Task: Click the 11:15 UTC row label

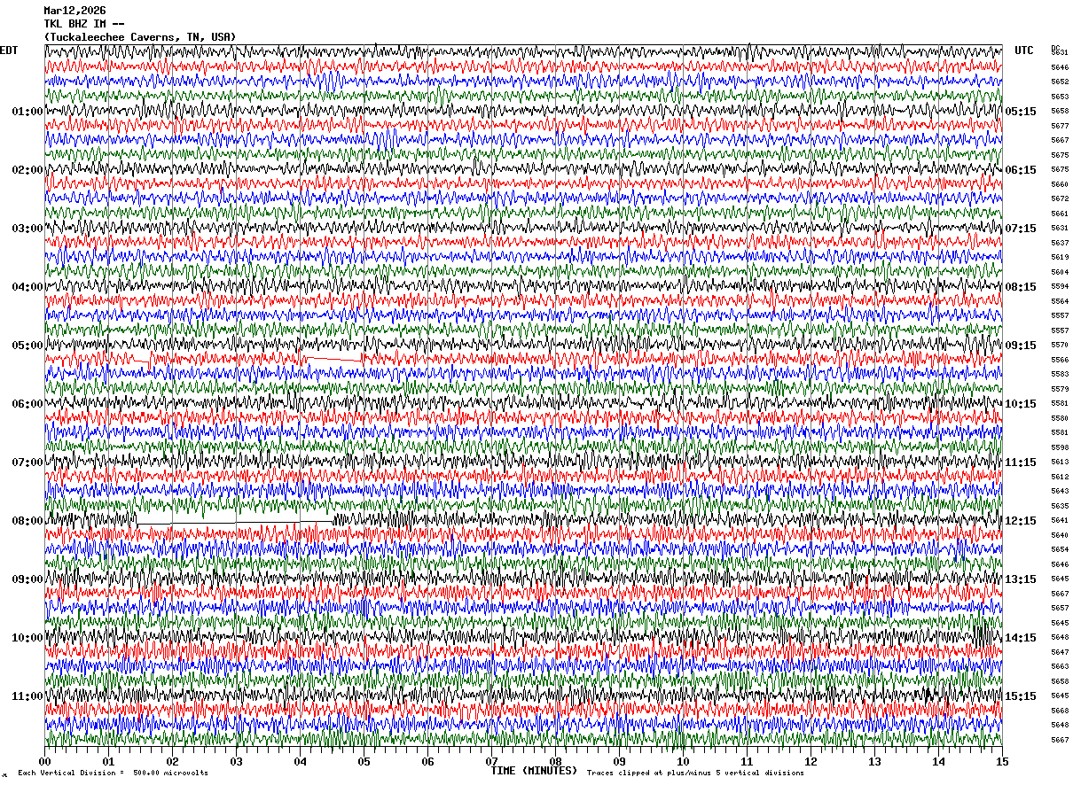Action: coord(1021,462)
